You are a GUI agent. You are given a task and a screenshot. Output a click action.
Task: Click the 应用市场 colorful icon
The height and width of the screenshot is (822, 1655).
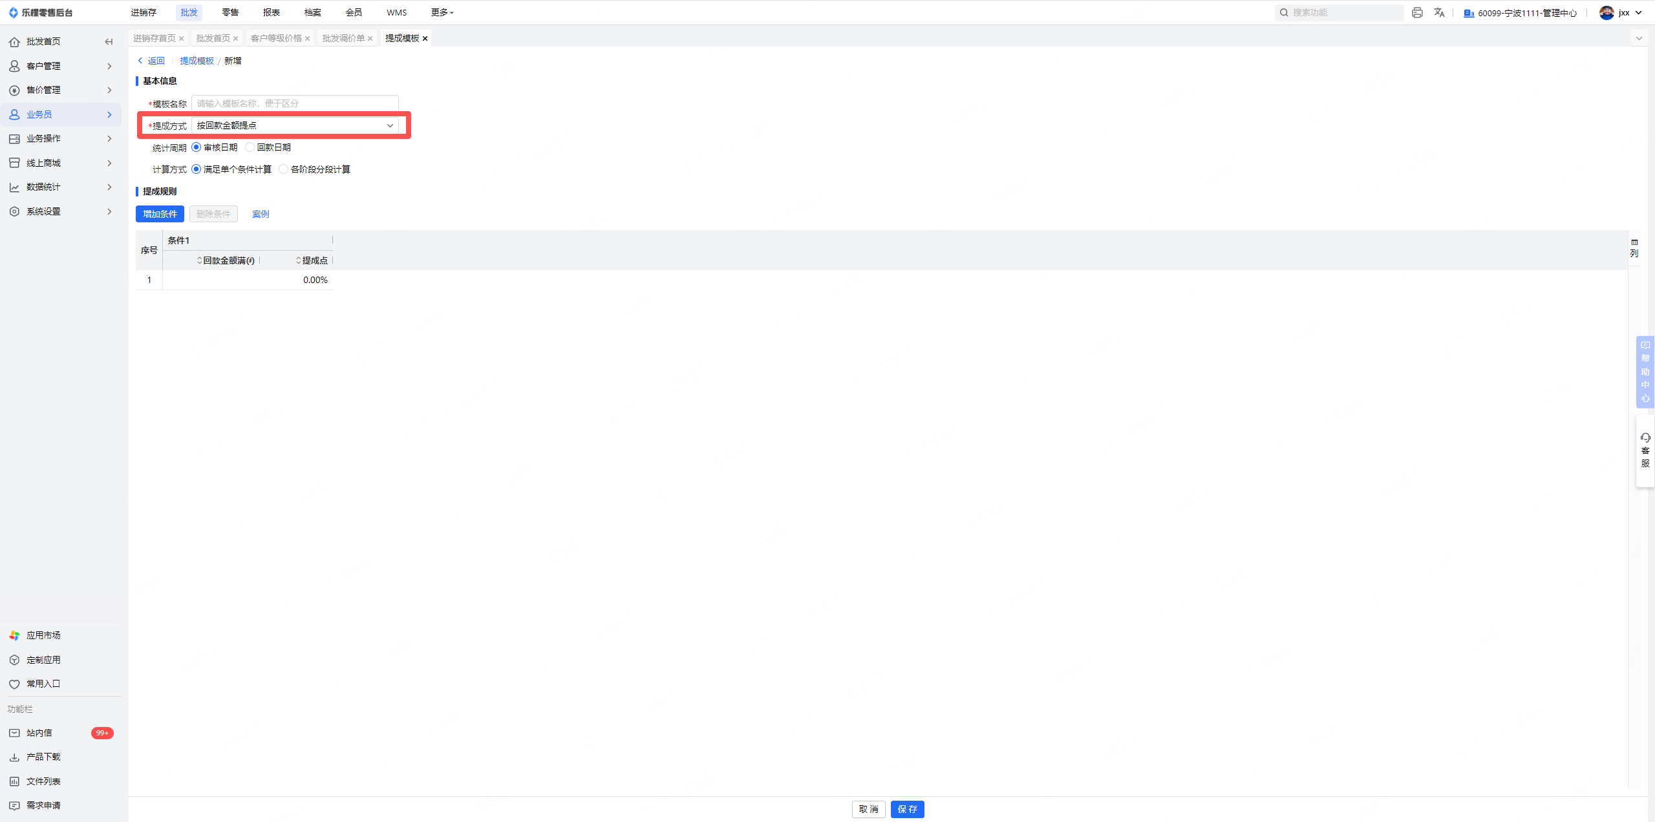tap(14, 635)
